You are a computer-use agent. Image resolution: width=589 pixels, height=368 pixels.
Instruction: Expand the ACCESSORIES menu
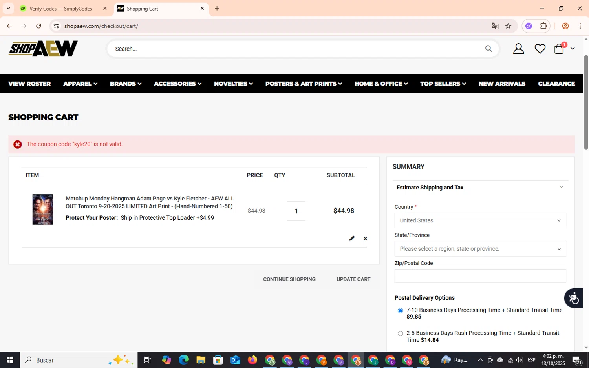[x=177, y=84]
